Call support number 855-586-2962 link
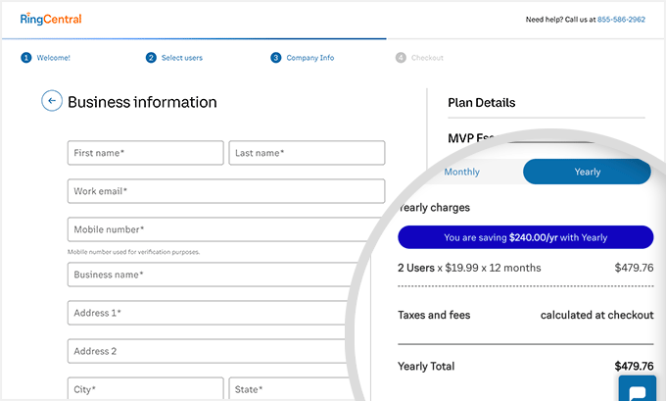This screenshot has width=666, height=401. pos(621,20)
